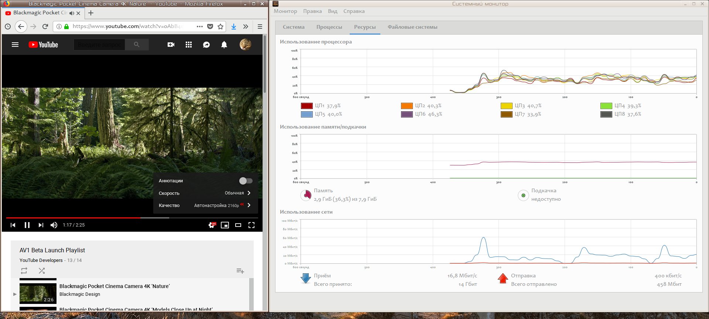Open the YouTube Developers channel link
Viewport: 709px width, 319px height.
point(41,260)
